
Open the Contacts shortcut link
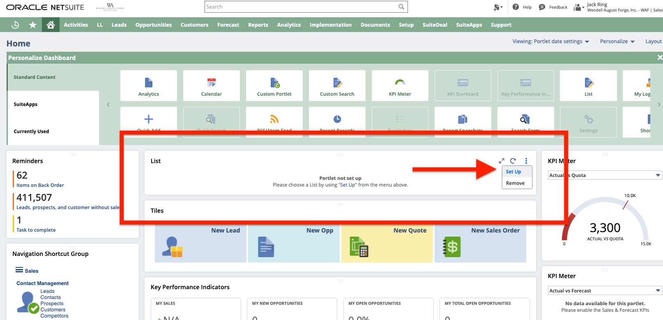[x=51, y=297]
